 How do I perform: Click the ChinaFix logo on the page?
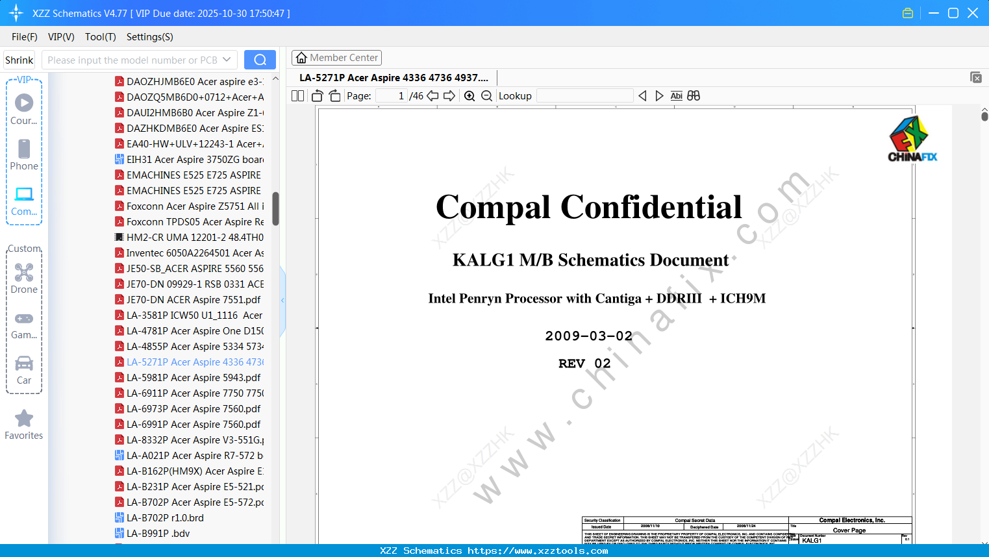point(912,139)
